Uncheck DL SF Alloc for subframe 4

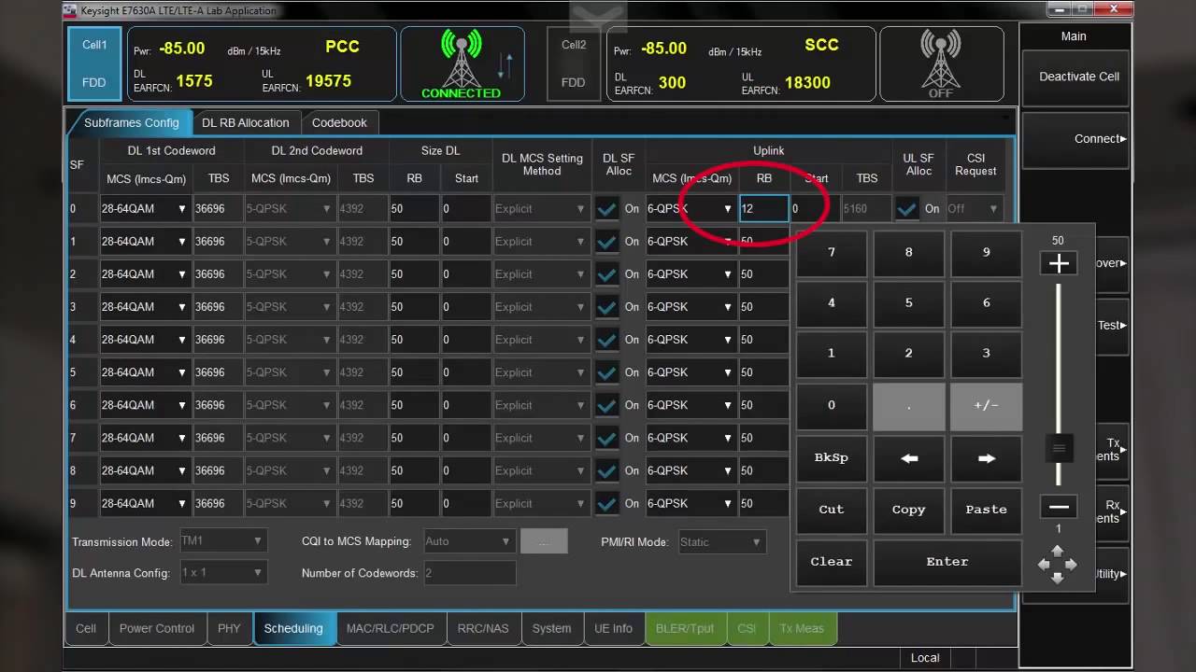607,340
